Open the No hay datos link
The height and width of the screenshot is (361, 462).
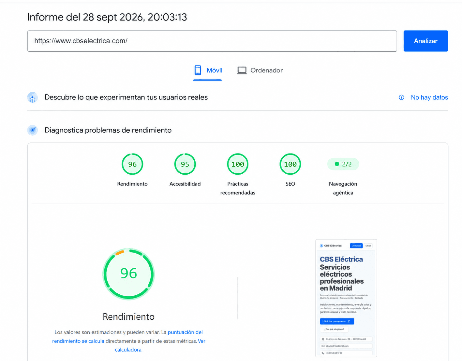coord(429,98)
